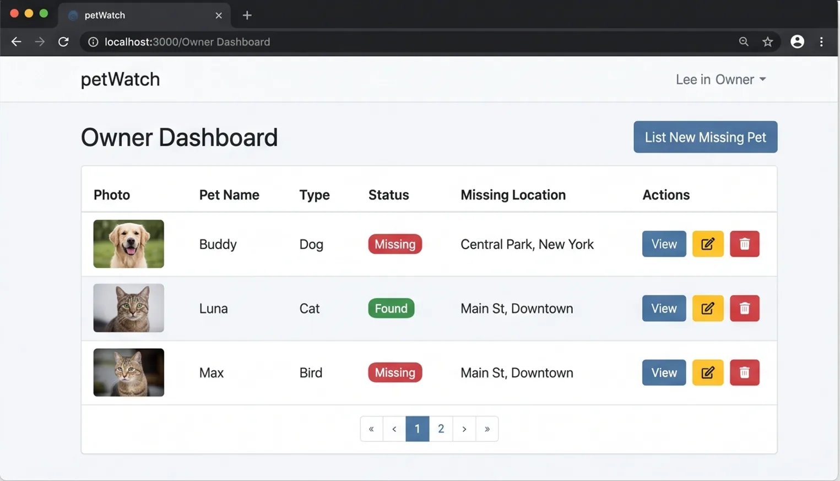Image resolution: width=840 pixels, height=481 pixels.
Task: Open Max's photo thumbnail
Action: click(128, 372)
